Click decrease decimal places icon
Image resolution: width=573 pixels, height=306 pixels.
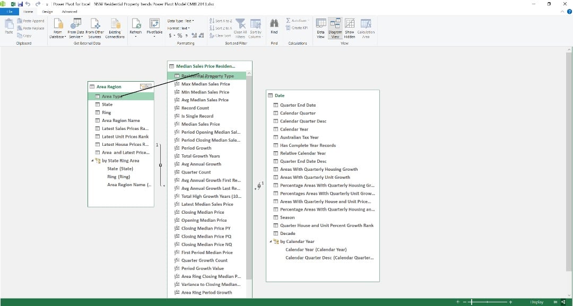[201, 36]
